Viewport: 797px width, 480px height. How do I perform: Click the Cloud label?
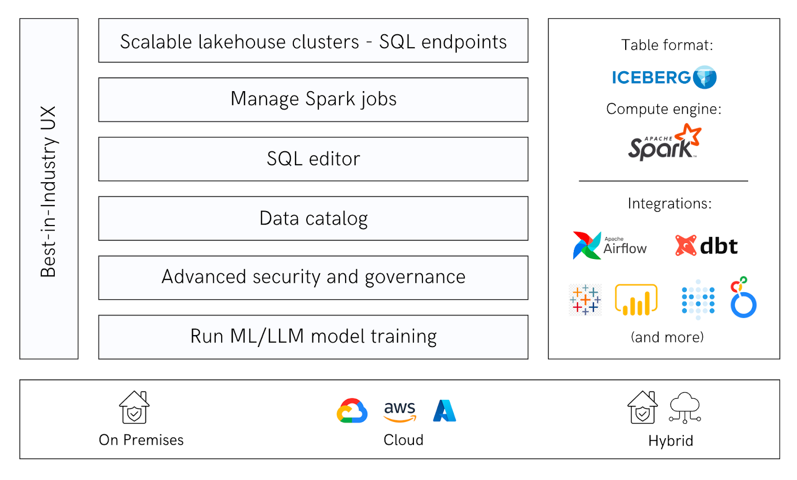[403, 440]
